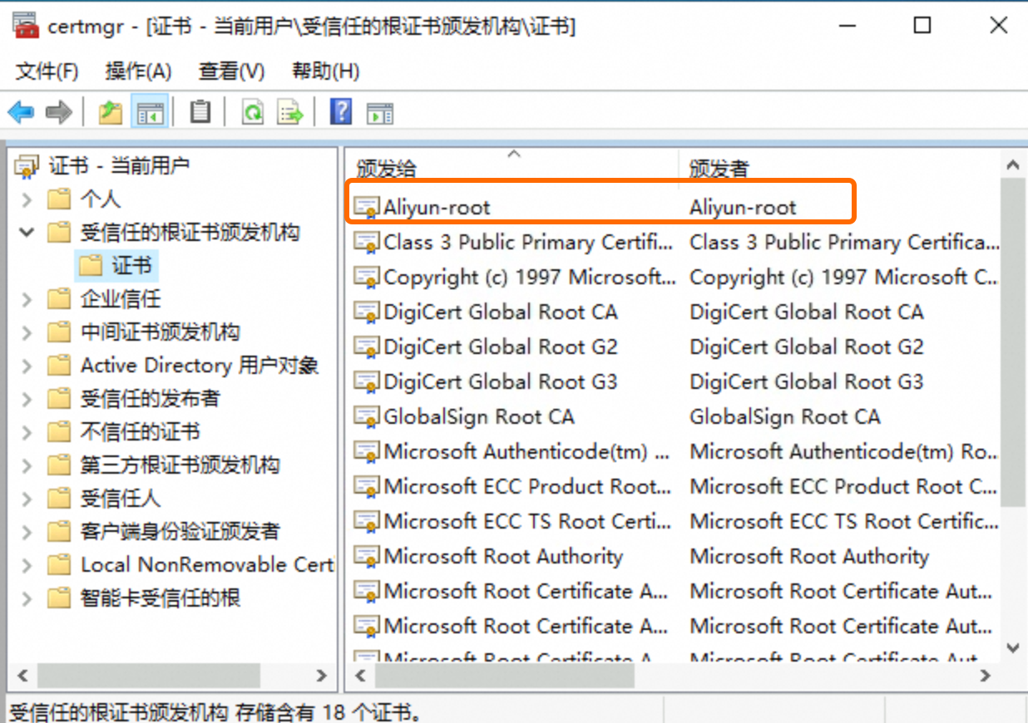Expand the 个人 tree node

27,199
